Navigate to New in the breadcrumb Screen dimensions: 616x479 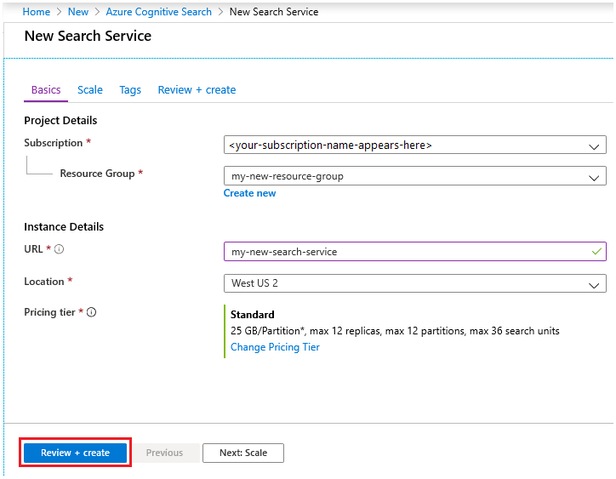coord(78,12)
